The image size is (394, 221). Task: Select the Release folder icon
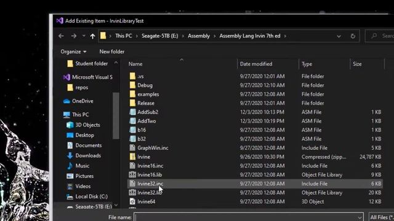[x=132, y=103]
